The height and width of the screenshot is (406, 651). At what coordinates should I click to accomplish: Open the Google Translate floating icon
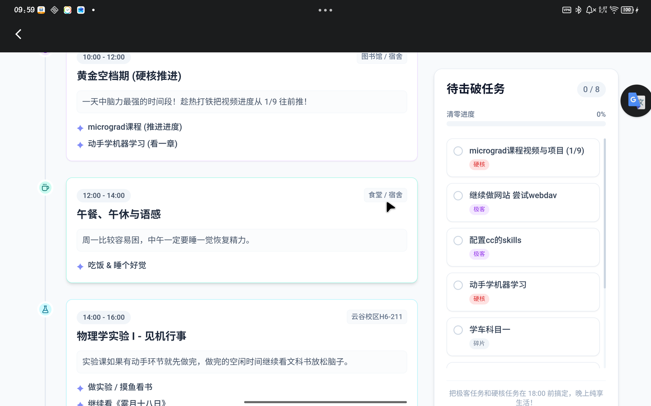coord(636,101)
